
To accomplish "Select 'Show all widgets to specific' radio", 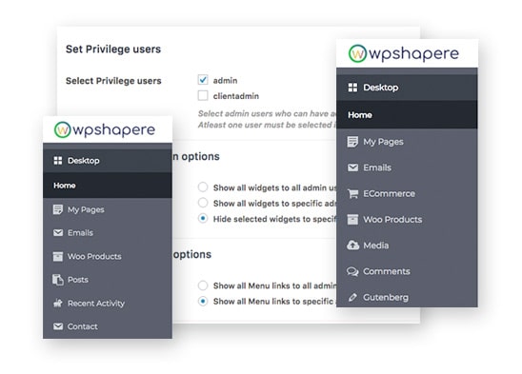I will click(x=203, y=203).
